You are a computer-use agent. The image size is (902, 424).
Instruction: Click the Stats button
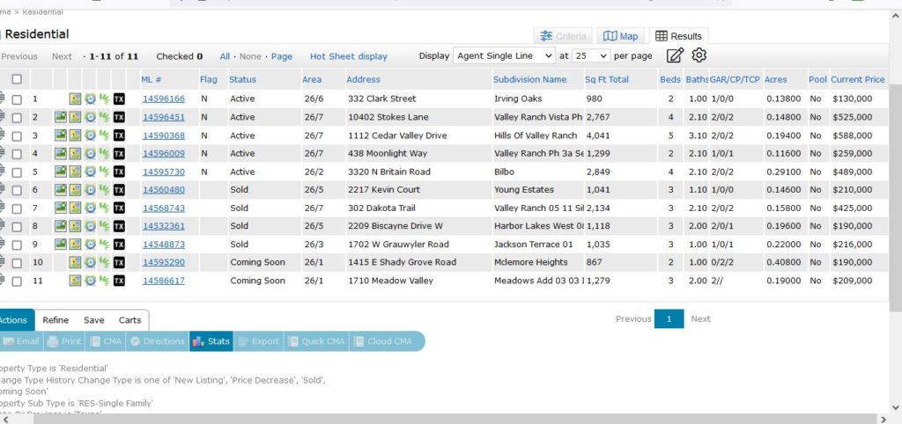pyautogui.click(x=211, y=341)
